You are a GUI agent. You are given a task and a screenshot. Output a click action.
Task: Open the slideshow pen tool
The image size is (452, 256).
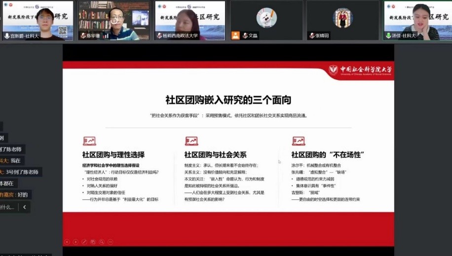(84, 242)
